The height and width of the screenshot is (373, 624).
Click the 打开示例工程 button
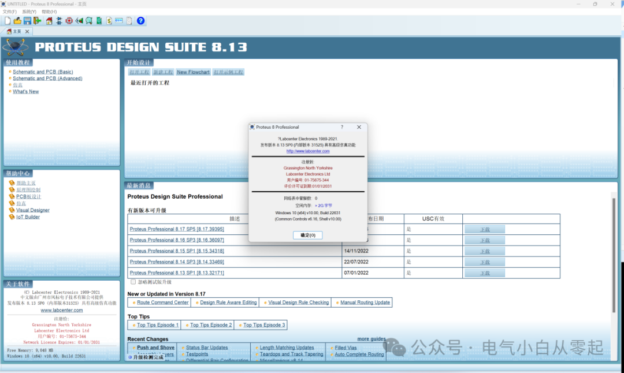(x=228, y=72)
